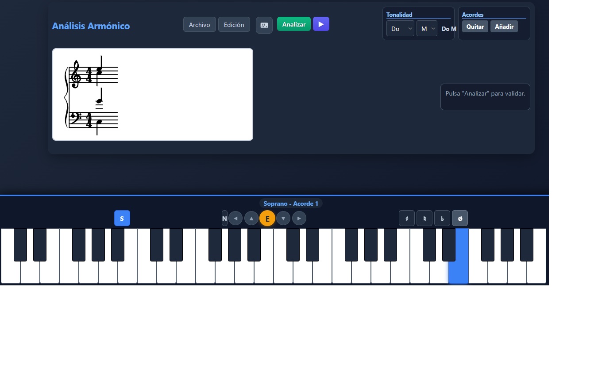Click the down arrow navigation button

pyautogui.click(x=283, y=218)
